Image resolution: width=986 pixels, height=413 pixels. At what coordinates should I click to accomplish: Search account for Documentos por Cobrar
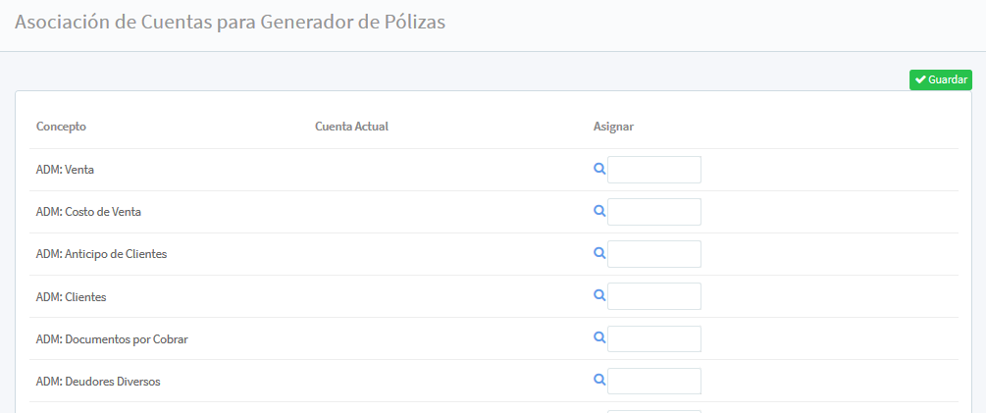pyautogui.click(x=599, y=337)
